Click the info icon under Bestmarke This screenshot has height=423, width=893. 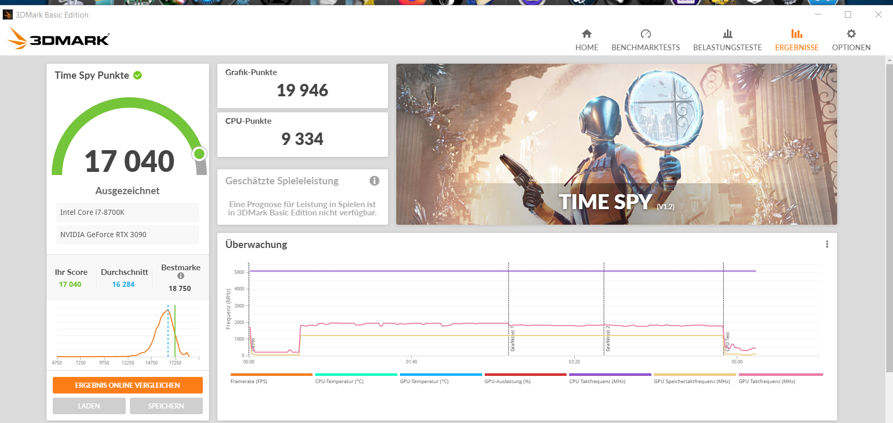[181, 276]
